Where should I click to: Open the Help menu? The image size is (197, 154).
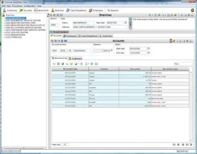pos(39,6)
